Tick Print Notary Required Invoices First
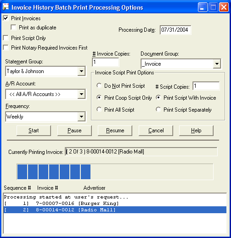Image resolution: width=231 pixels, height=238 pixels. tap(6, 48)
